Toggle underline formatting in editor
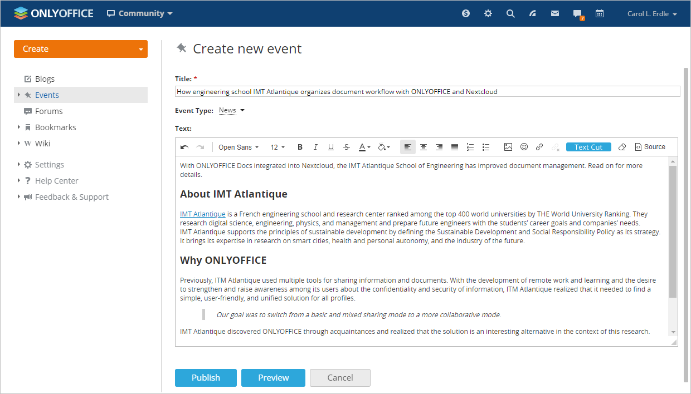Image resolution: width=691 pixels, height=394 pixels. pyautogui.click(x=331, y=147)
